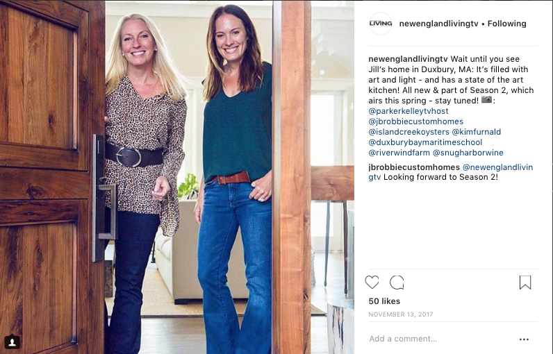
Task: Open the three-dot more options menu
Action: coord(524,339)
